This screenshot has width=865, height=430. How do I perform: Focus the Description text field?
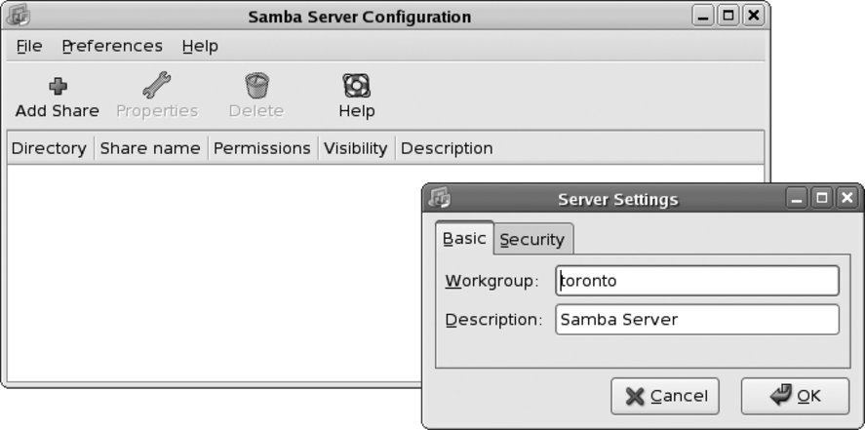696,320
